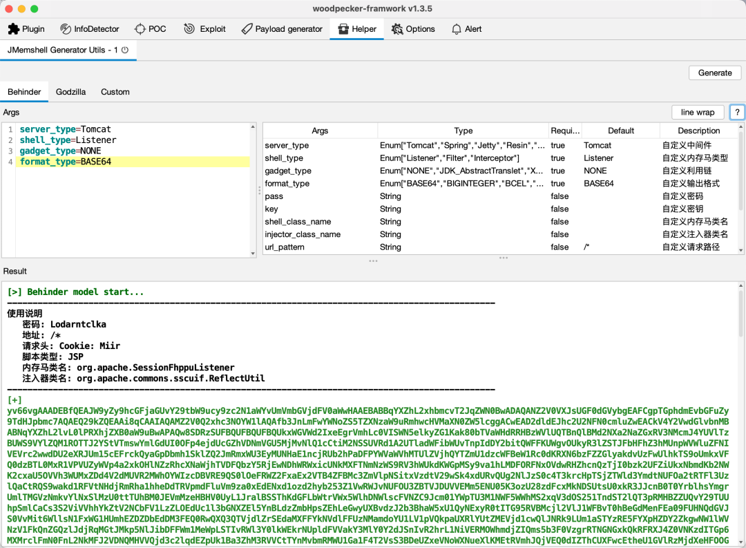Click the gadget_type=NONE line in editor
The image size is (746, 548).
[x=60, y=151]
